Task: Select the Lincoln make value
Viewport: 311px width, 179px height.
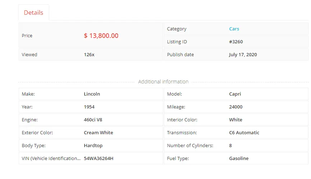Action: coord(92,94)
